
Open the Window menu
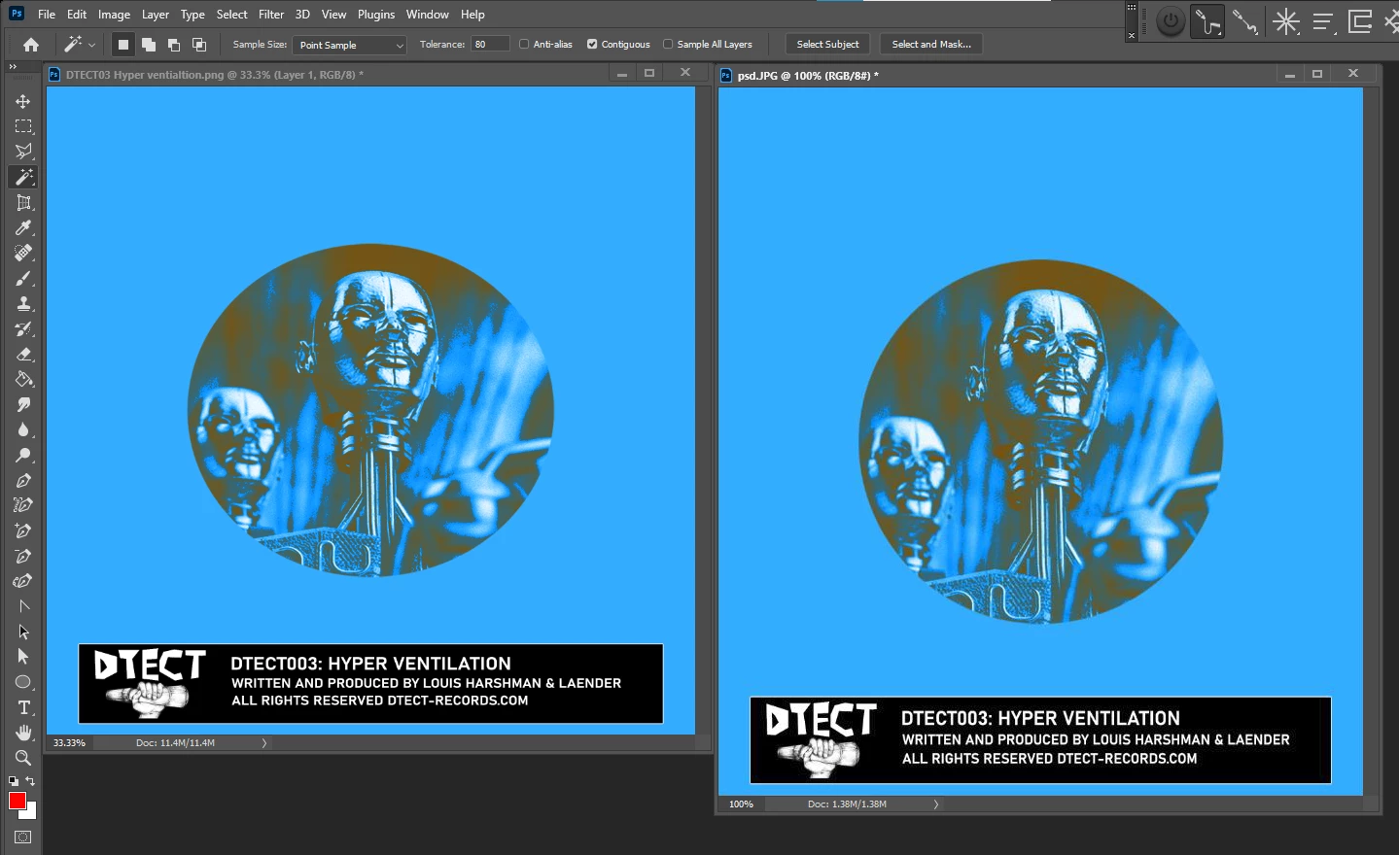point(428,15)
